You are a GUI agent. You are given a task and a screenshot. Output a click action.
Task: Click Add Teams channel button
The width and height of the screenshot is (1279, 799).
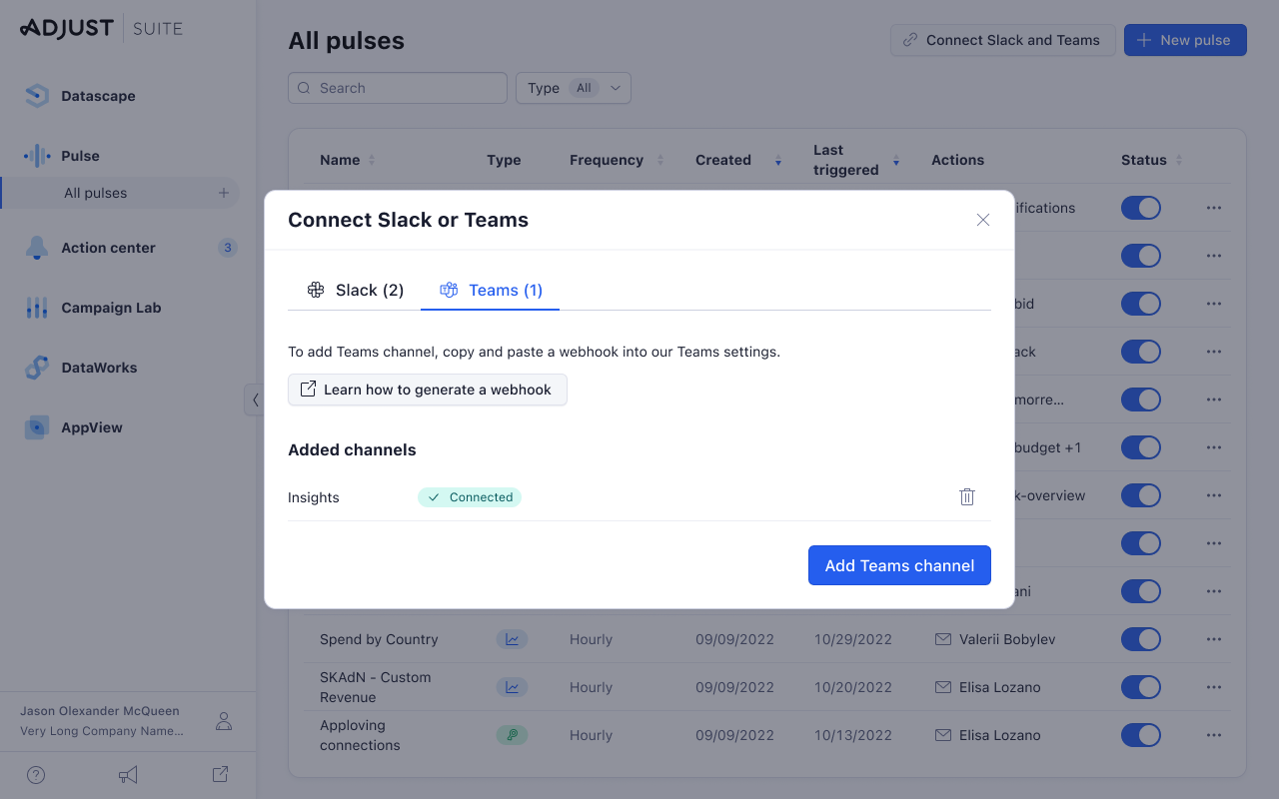coord(899,565)
